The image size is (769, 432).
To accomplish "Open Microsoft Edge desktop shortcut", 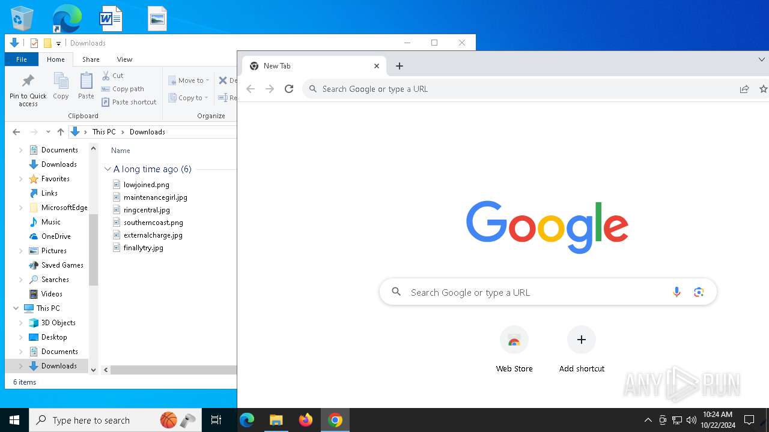I will (x=67, y=18).
